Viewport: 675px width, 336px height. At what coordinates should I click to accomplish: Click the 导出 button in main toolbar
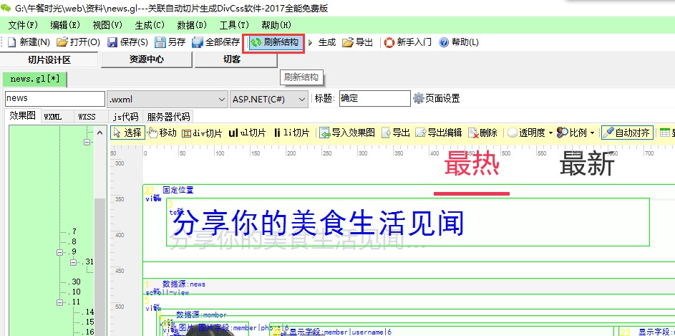click(x=358, y=42)
